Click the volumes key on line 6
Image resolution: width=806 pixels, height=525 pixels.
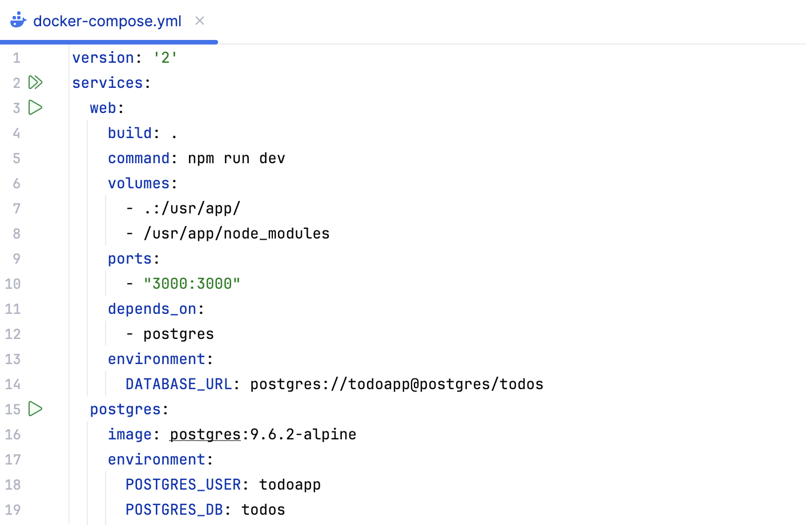click(138, 183)
